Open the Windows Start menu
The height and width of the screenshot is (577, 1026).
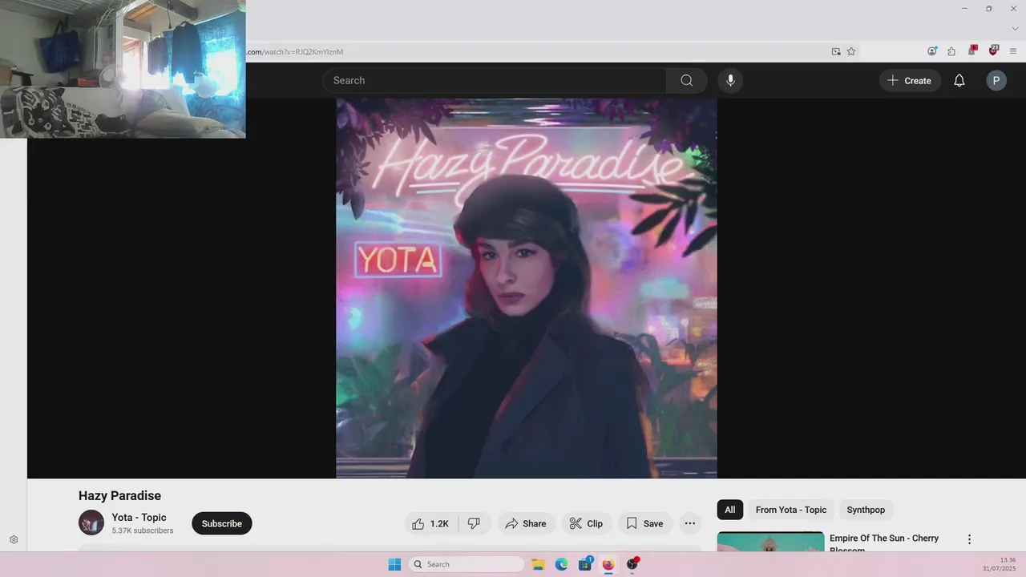coord(394,564)
